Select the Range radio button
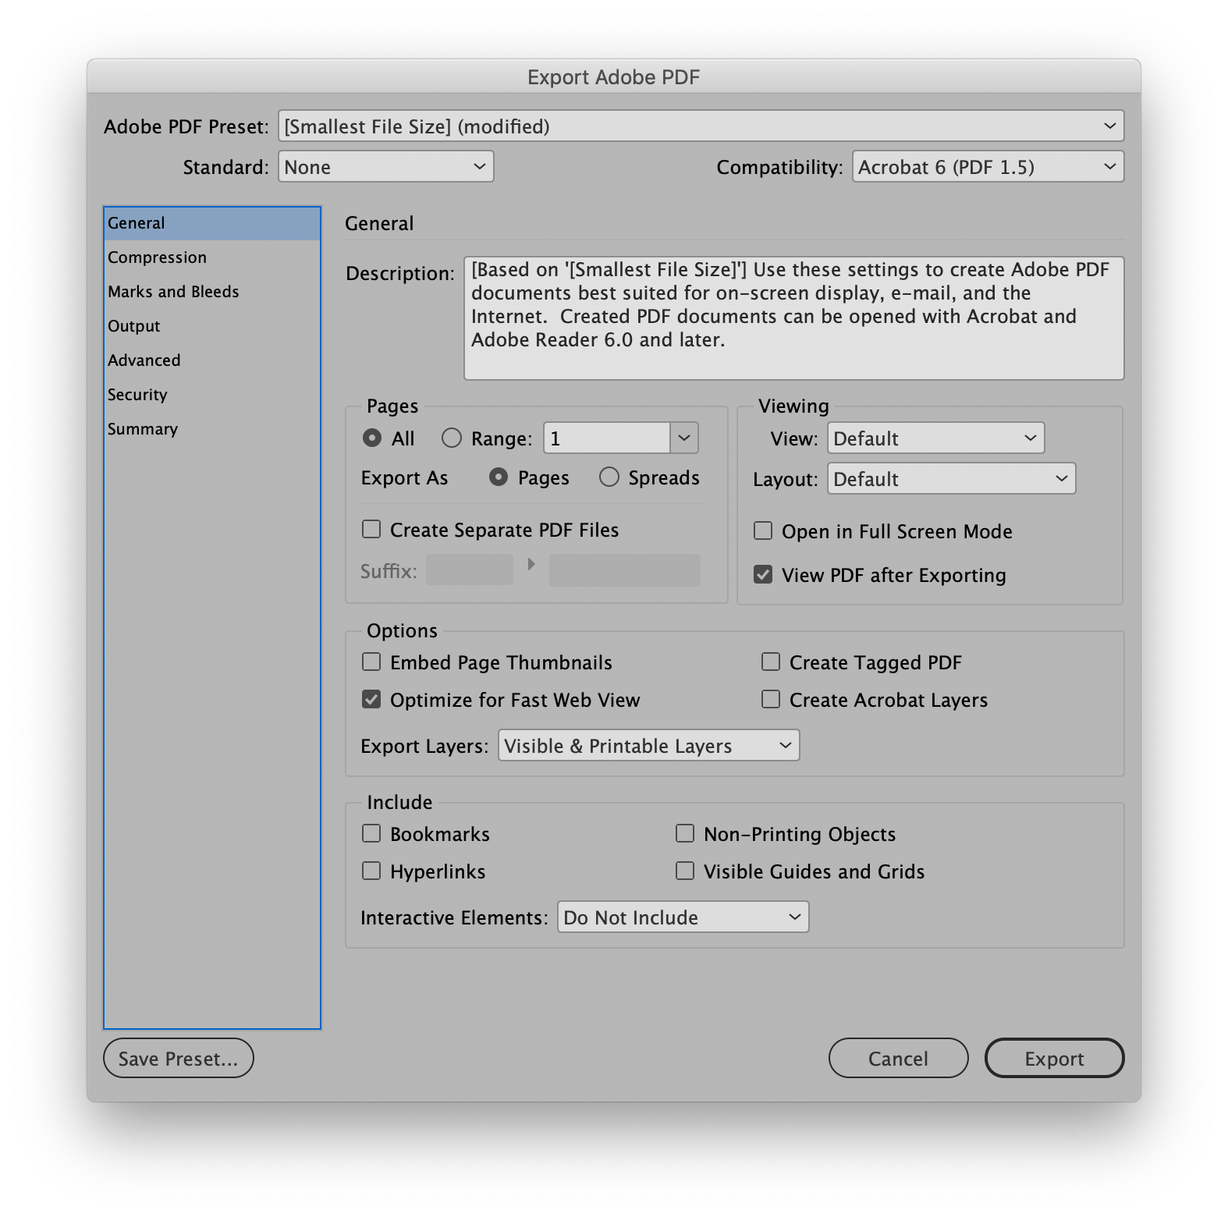Viewport: 1228px width, 1217px height. click(452, 438)
